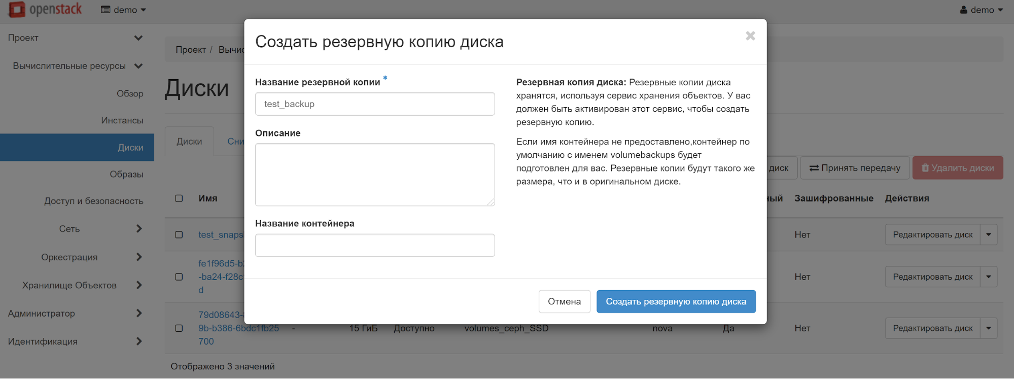The image size is (1014, 379).
Task: Click the Доступно status cell
Action: pos(414,328)
